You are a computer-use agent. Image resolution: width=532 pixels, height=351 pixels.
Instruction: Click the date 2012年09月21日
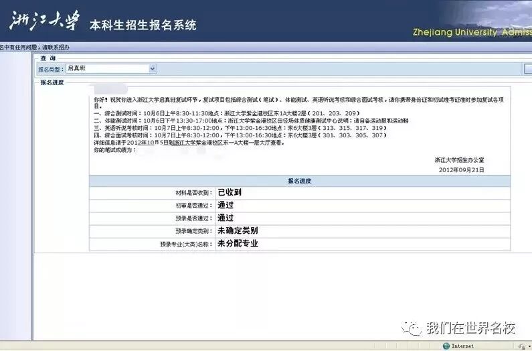pyautogui.click(x=462, y=170)
